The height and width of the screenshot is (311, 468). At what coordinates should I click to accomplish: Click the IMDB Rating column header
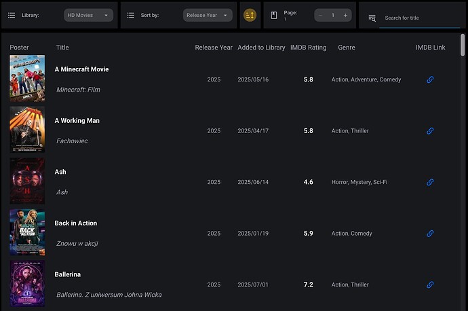point(308,48)
